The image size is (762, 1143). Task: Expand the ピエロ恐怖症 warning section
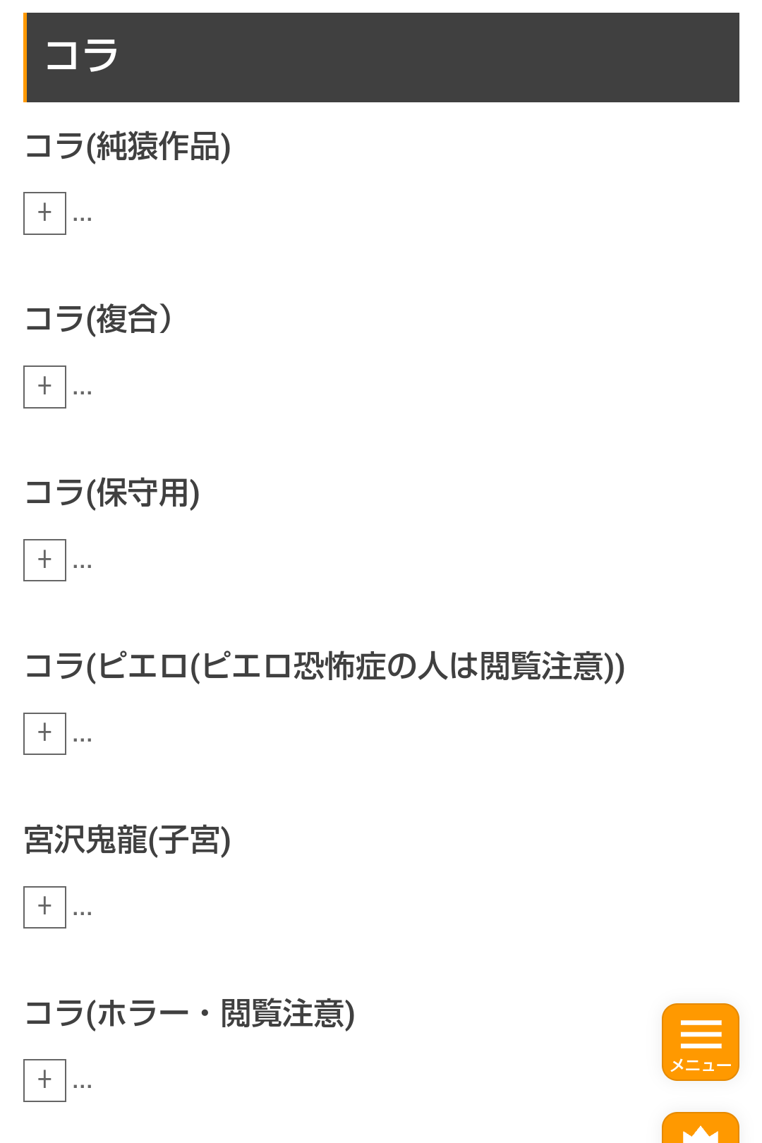pos(44,734)
